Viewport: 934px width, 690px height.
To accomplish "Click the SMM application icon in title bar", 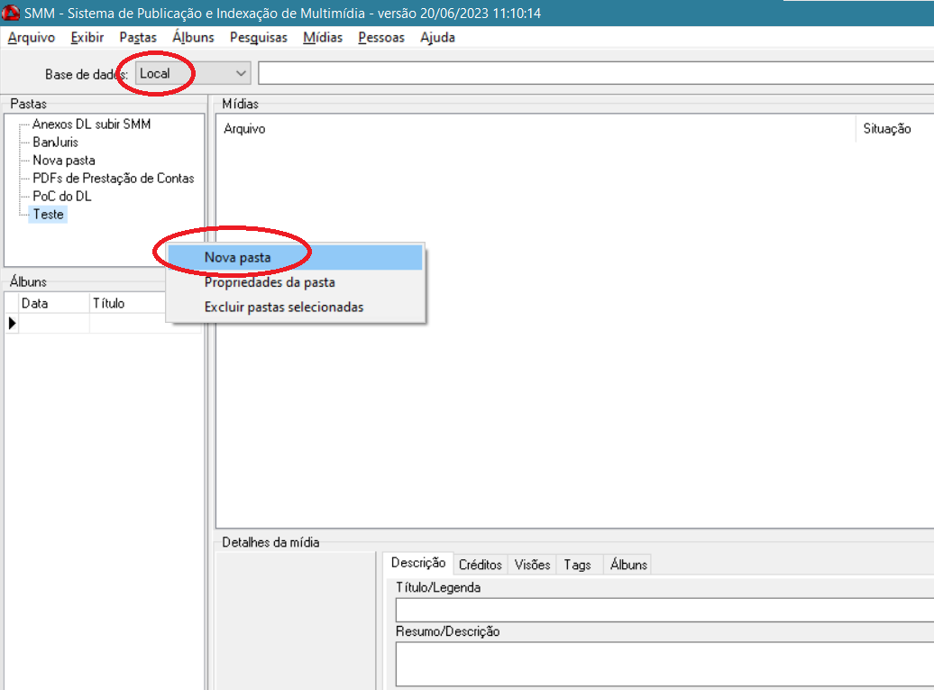I will point(11,13).
